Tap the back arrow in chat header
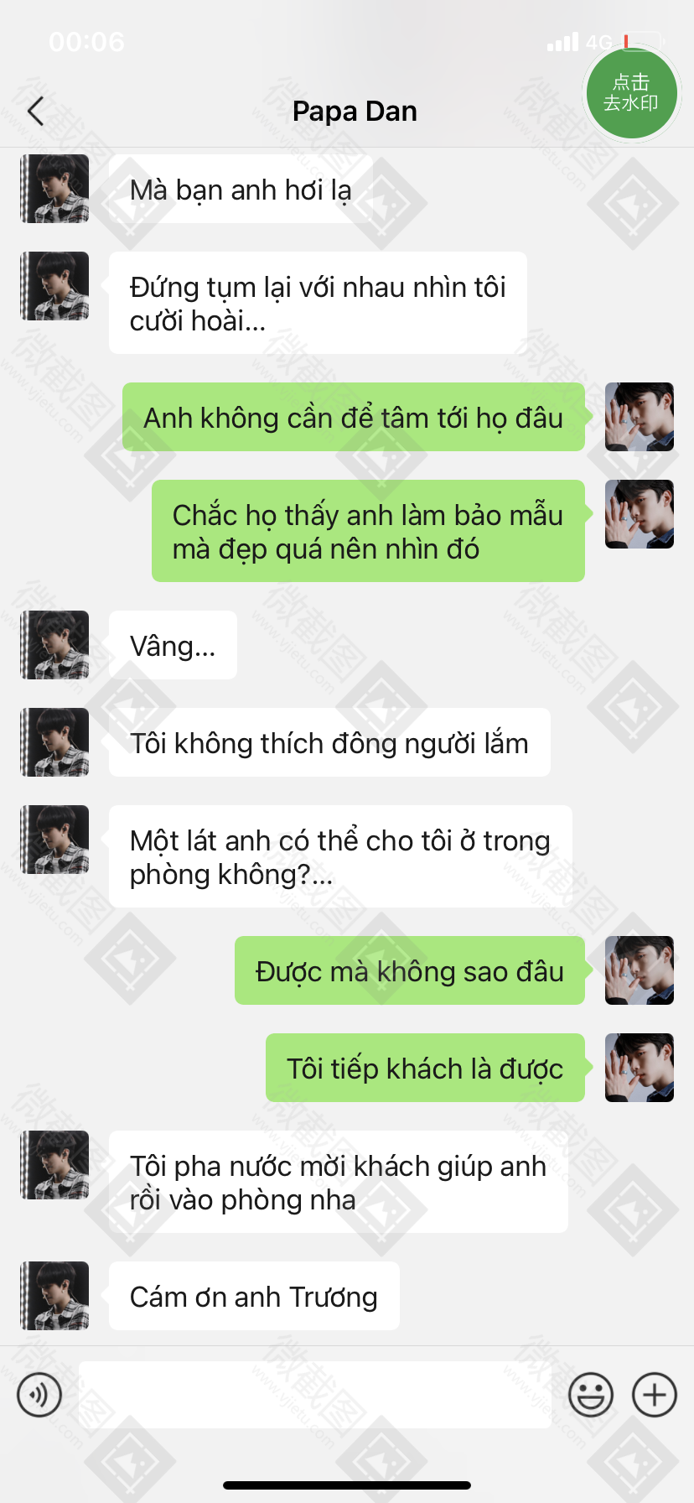 pos(35,111)
